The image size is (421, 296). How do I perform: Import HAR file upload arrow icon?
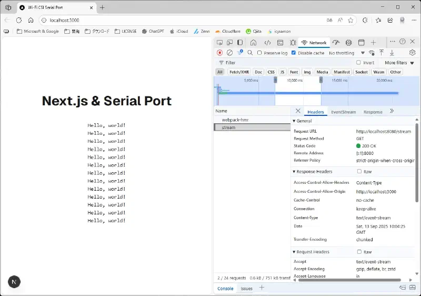[x=381, y=53]
